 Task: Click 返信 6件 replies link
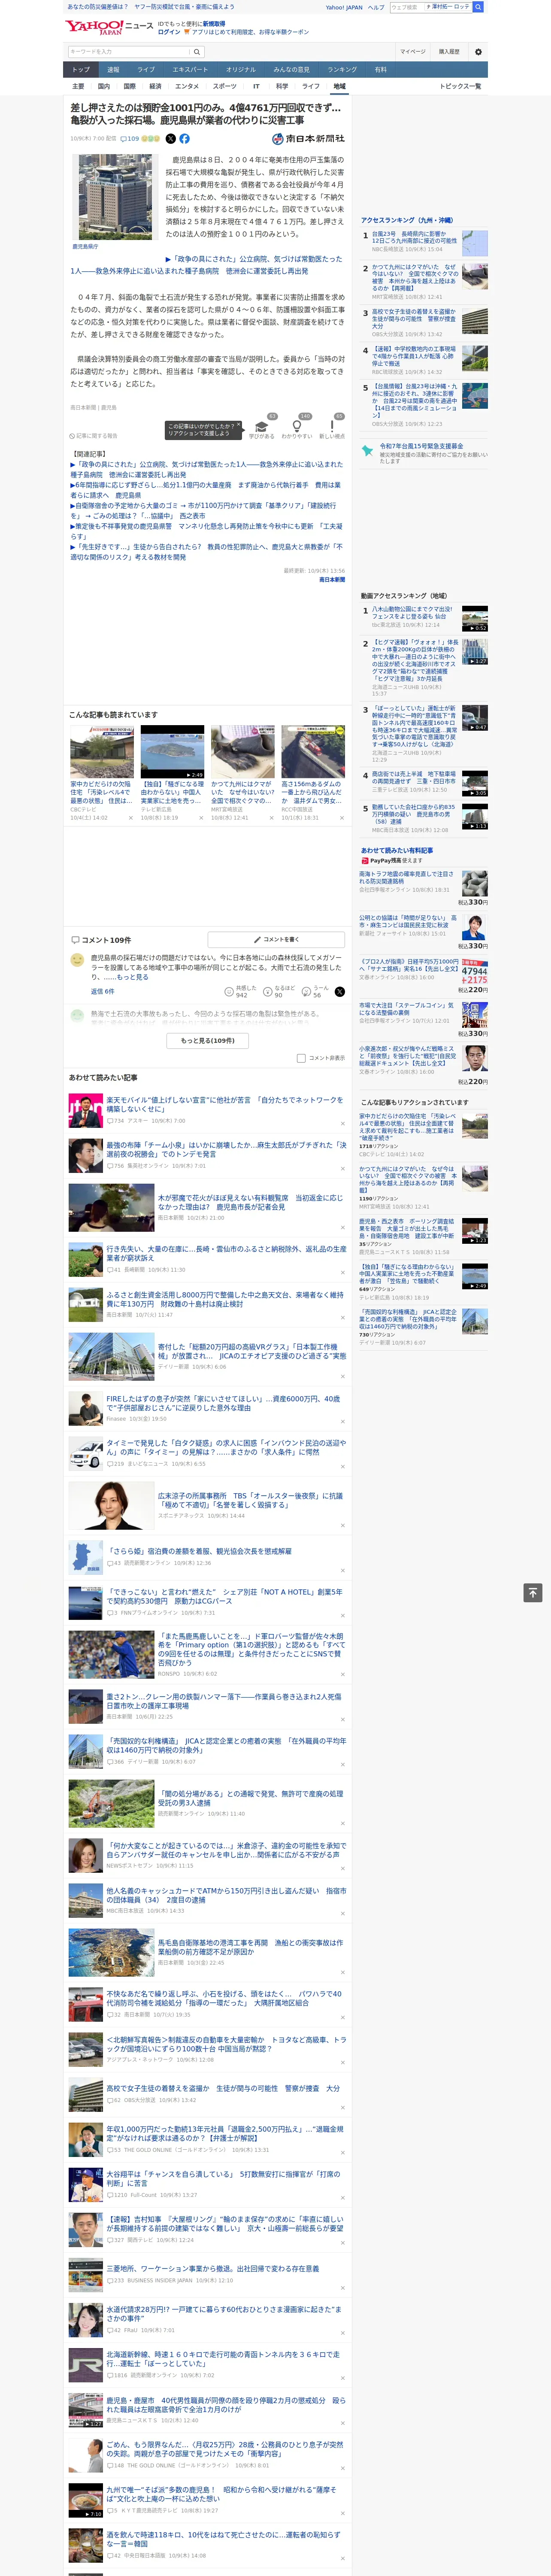coord(102,992)
